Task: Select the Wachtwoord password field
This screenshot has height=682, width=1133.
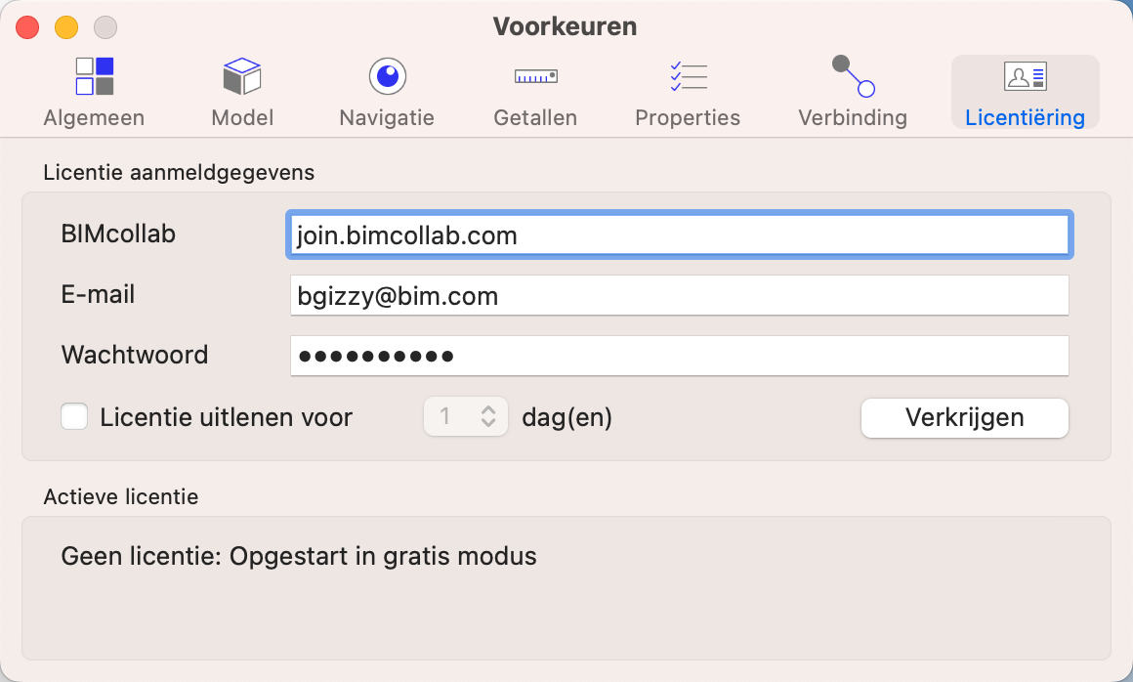Action: coord(679,356)
